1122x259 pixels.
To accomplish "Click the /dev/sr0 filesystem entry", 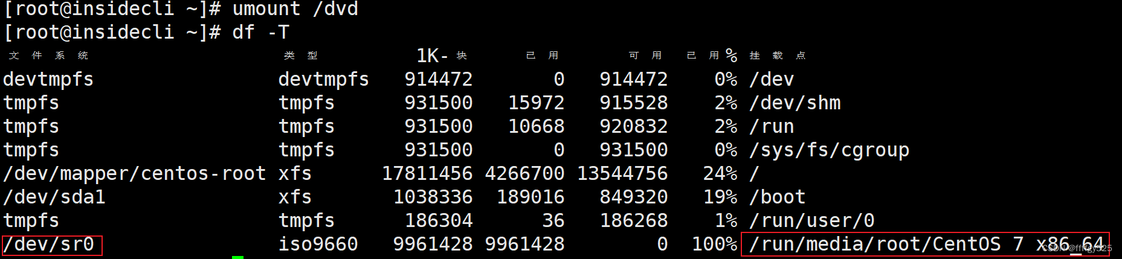I will 49,244.
